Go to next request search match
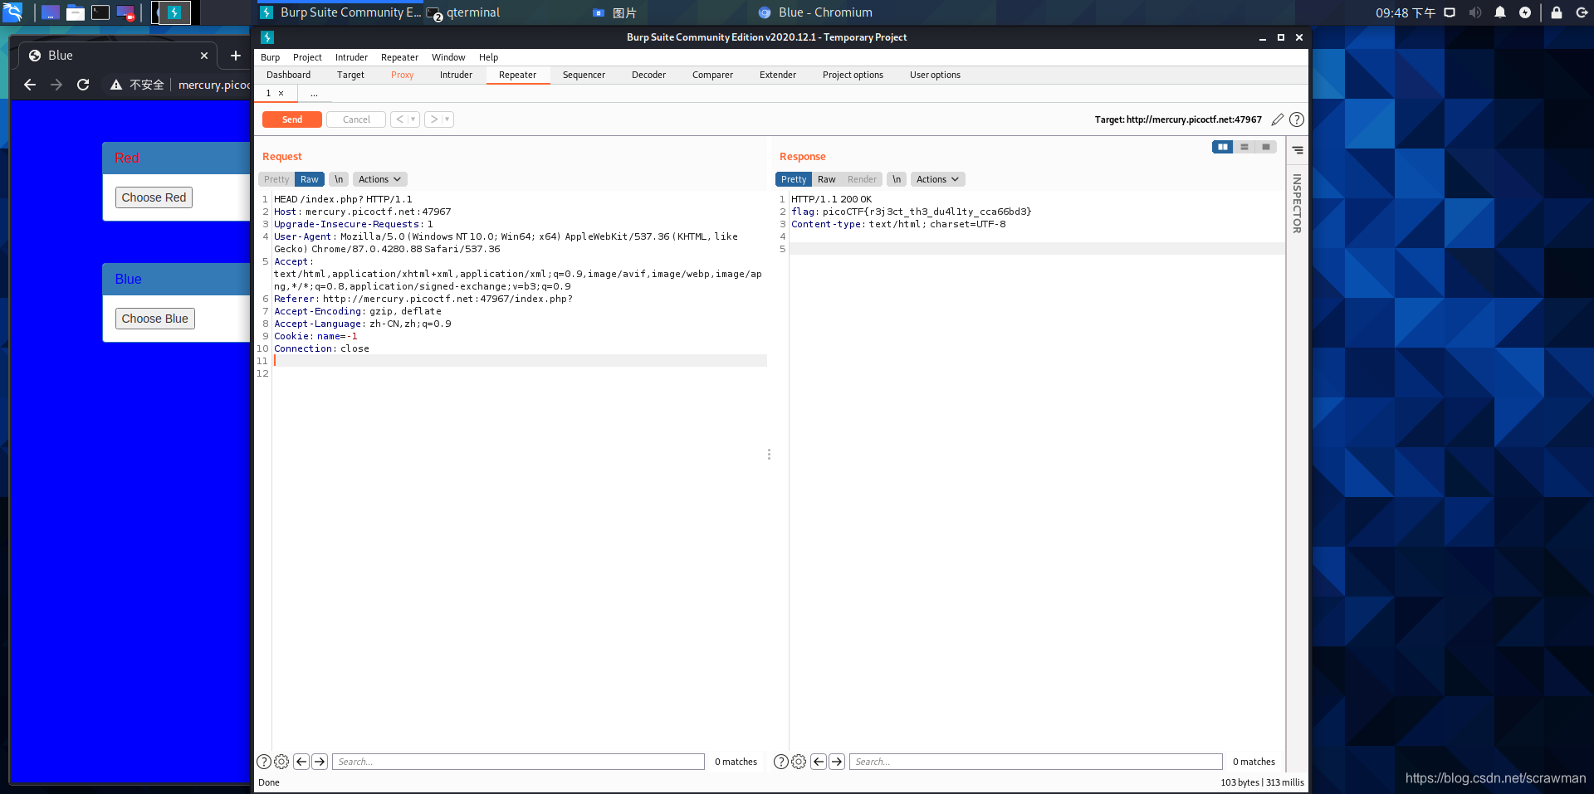This screenshot has width=1594, height=794. (320, 762)
